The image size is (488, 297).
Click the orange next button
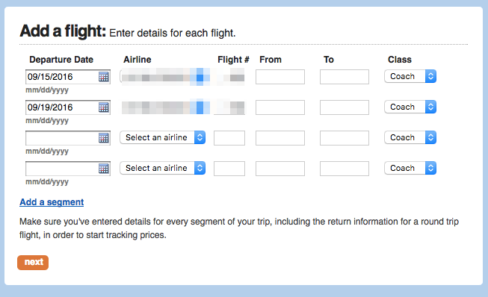click(x=33, y=263)
